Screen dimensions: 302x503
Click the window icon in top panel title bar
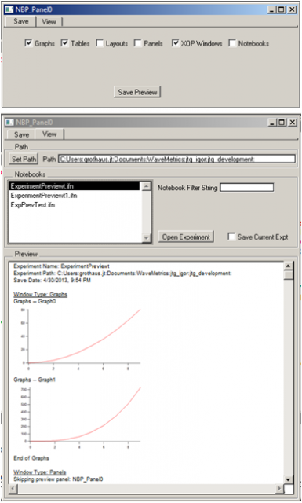pos(9,9)
